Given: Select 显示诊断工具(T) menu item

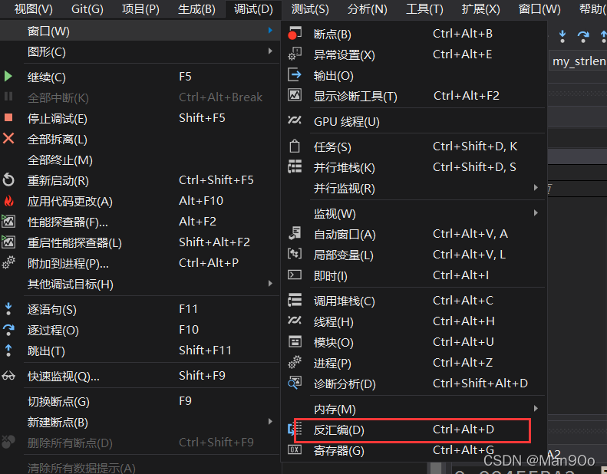Looking at the screenshot, I should (414, 96).
